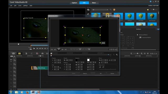168x94 pixels.
Task: Enable the Ease in button
Action: [100, 67]
